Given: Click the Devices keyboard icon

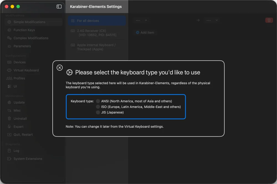Looking at the screenshot, I should (x=9, y=62).
